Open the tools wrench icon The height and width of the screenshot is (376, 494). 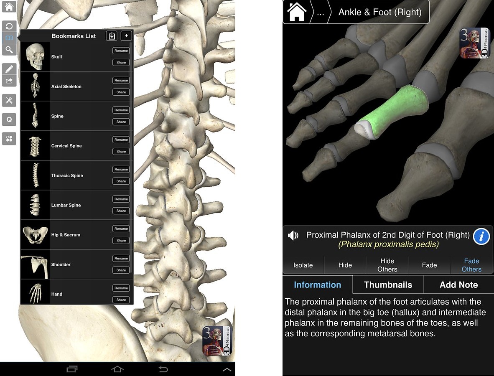click(x=9, y=100)
